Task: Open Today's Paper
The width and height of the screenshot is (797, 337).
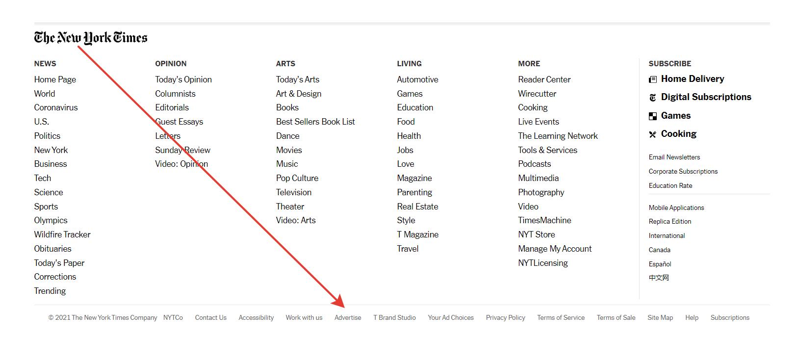Action: coord(59,263)
